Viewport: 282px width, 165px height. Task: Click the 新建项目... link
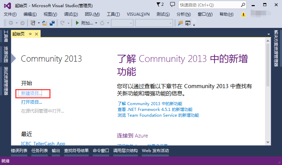pyautogui.click(x=31, y=93)
